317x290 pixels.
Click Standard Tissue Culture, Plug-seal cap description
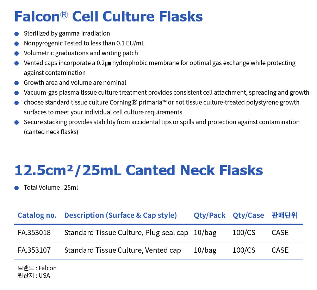(126, 233)
